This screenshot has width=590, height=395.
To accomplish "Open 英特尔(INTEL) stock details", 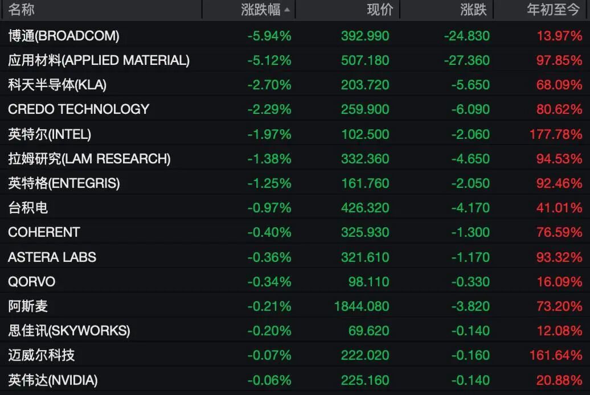I will coord(295,134).
